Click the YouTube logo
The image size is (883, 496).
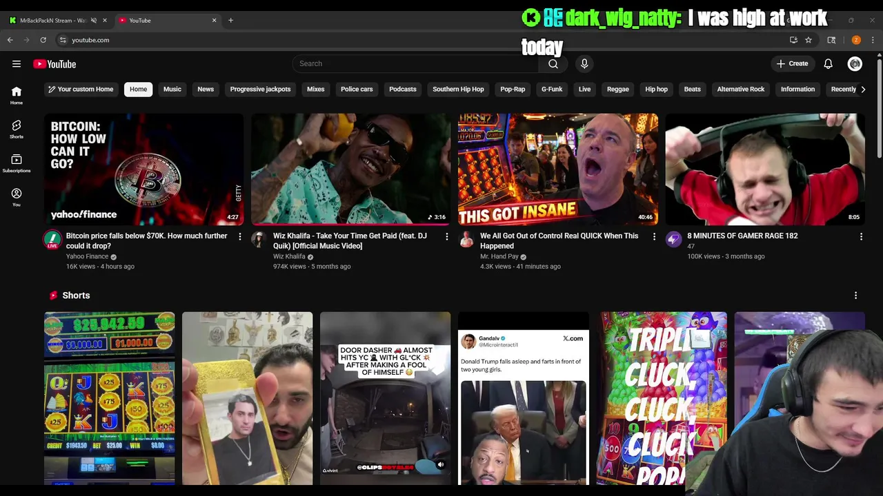pyautogui.click(x=54, y=64)
